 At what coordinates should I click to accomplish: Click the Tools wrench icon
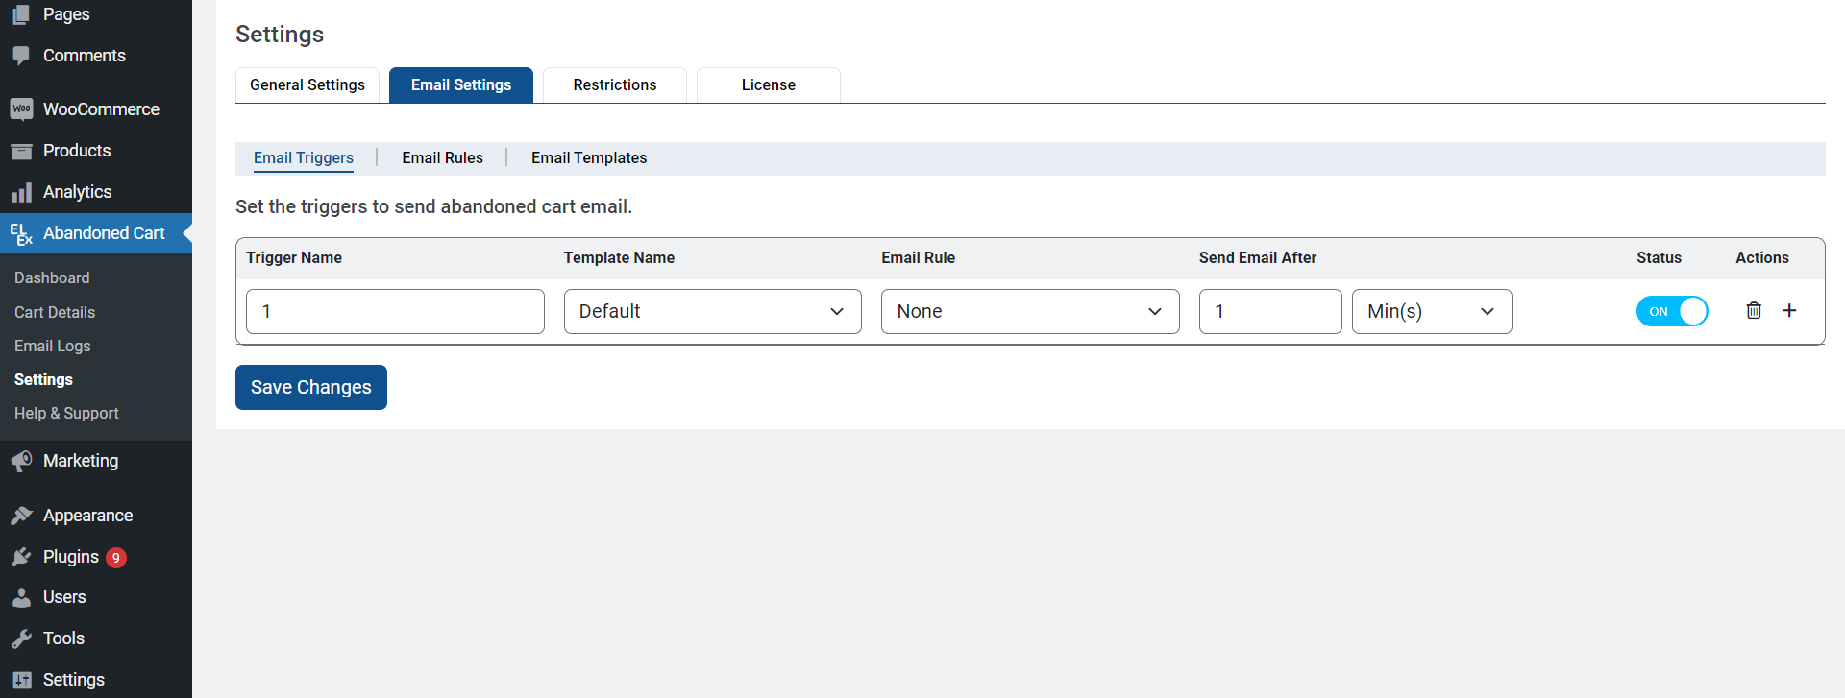(21, 638)
